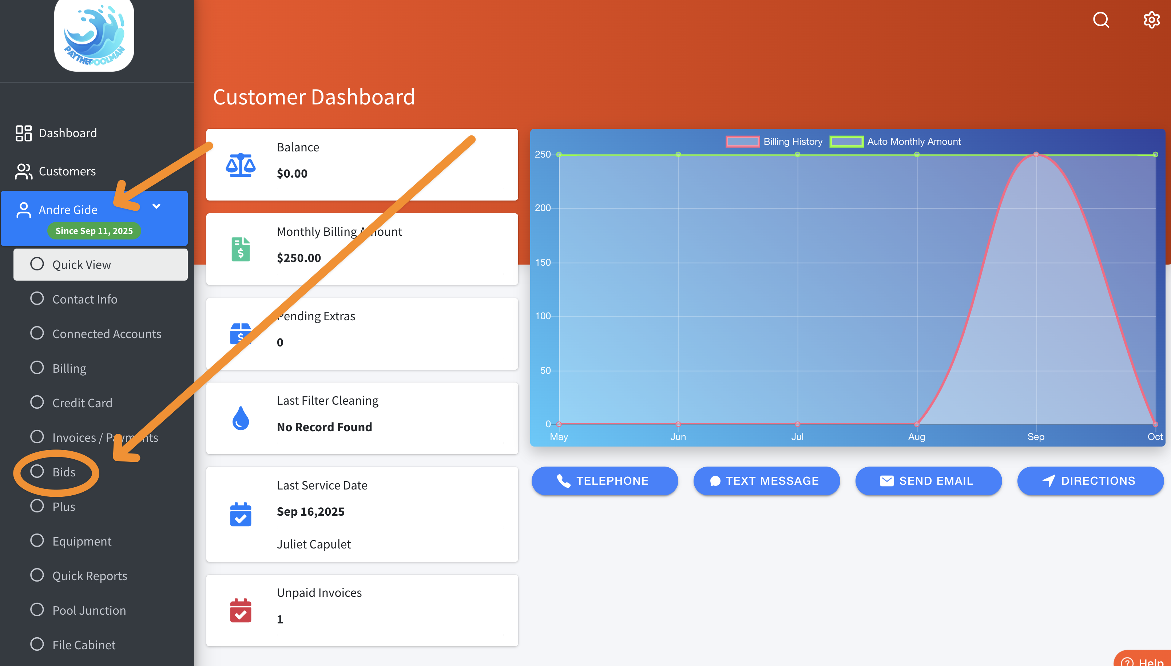Select the Credit Card radio option
The height and width of the screenshot is (666, 1171).
click(x=37, y=403)
